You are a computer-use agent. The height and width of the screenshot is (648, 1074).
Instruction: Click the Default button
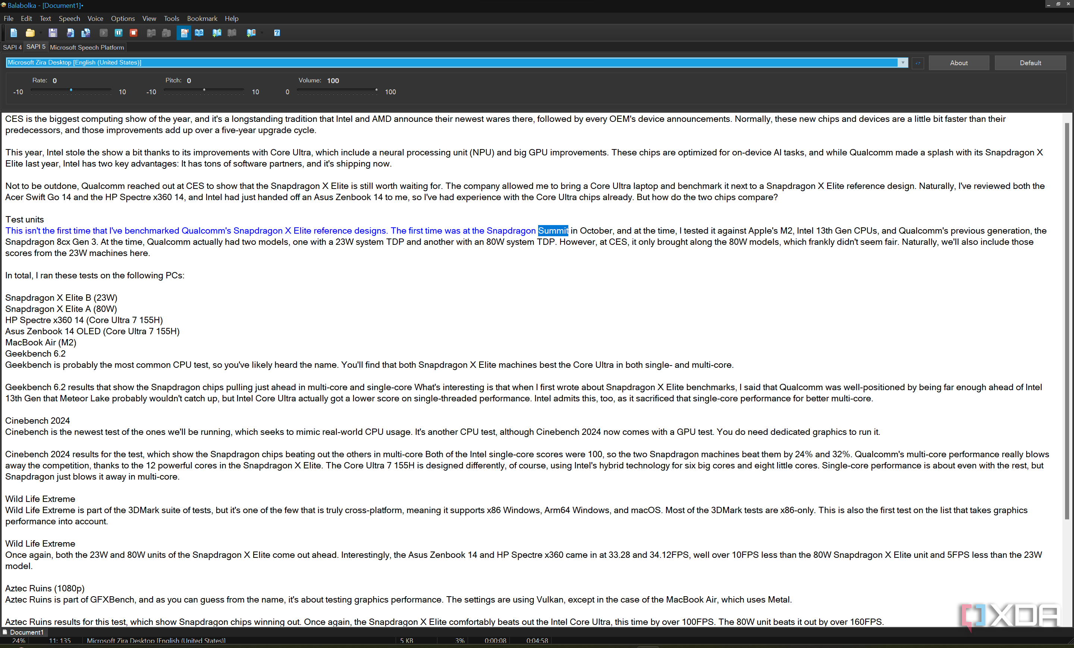1030,63
